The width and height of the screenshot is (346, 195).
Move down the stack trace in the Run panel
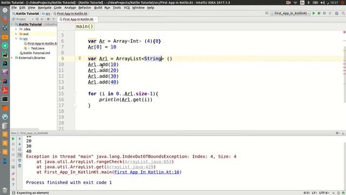(19, 144)
